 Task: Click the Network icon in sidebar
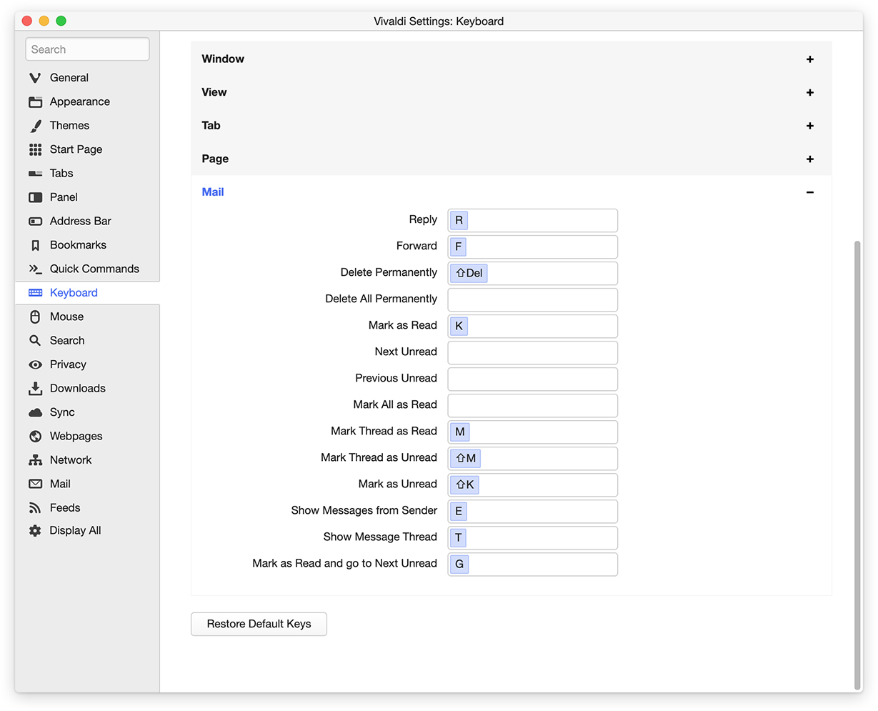[35, 460]
